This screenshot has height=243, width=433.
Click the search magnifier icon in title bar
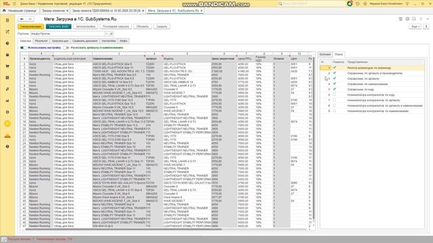pos(280,3)
